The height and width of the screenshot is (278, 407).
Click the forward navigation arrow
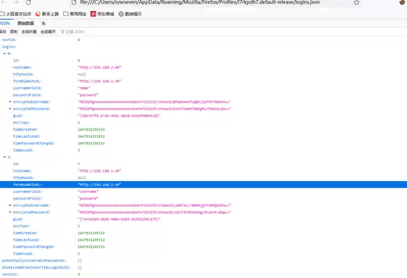[x=16, y=2]
